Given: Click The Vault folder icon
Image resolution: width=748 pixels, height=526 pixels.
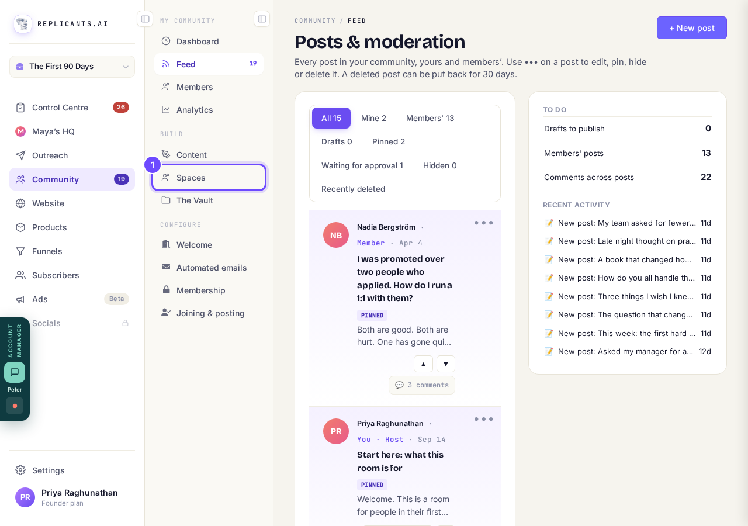Looking at the screenshot, I should point(166,200).
